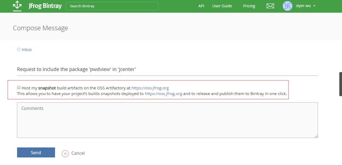Screen dimensions: 342x165
Task: Click into the Comments text area
Action: click(167, 120)
